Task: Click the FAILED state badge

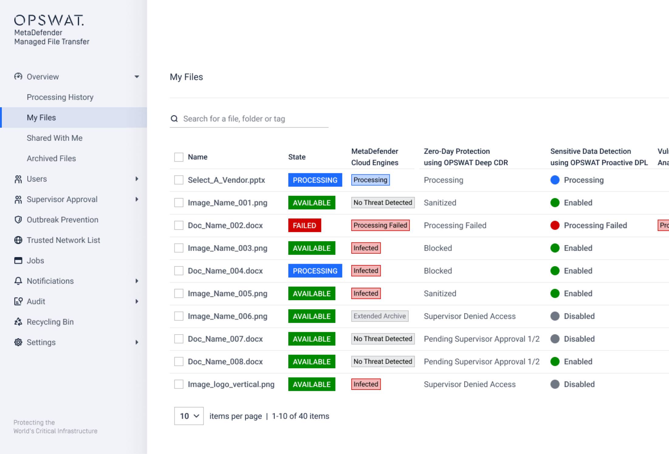Action: pos(304,225)
